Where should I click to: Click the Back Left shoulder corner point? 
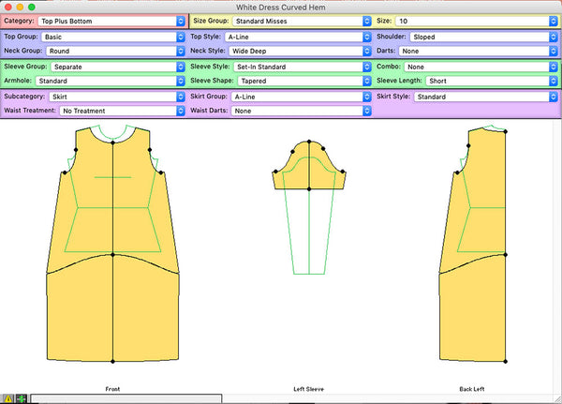[506, 131]
